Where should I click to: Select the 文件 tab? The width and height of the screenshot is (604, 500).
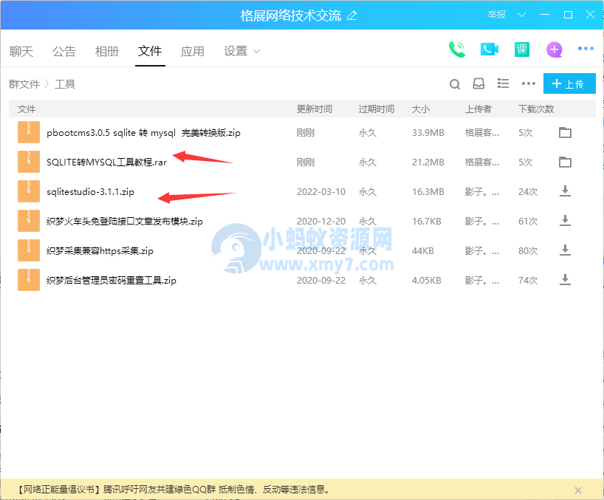[150, 51]
